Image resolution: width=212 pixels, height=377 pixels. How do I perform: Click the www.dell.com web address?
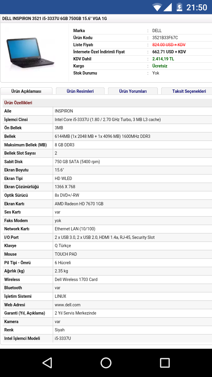tap(67, 305)
